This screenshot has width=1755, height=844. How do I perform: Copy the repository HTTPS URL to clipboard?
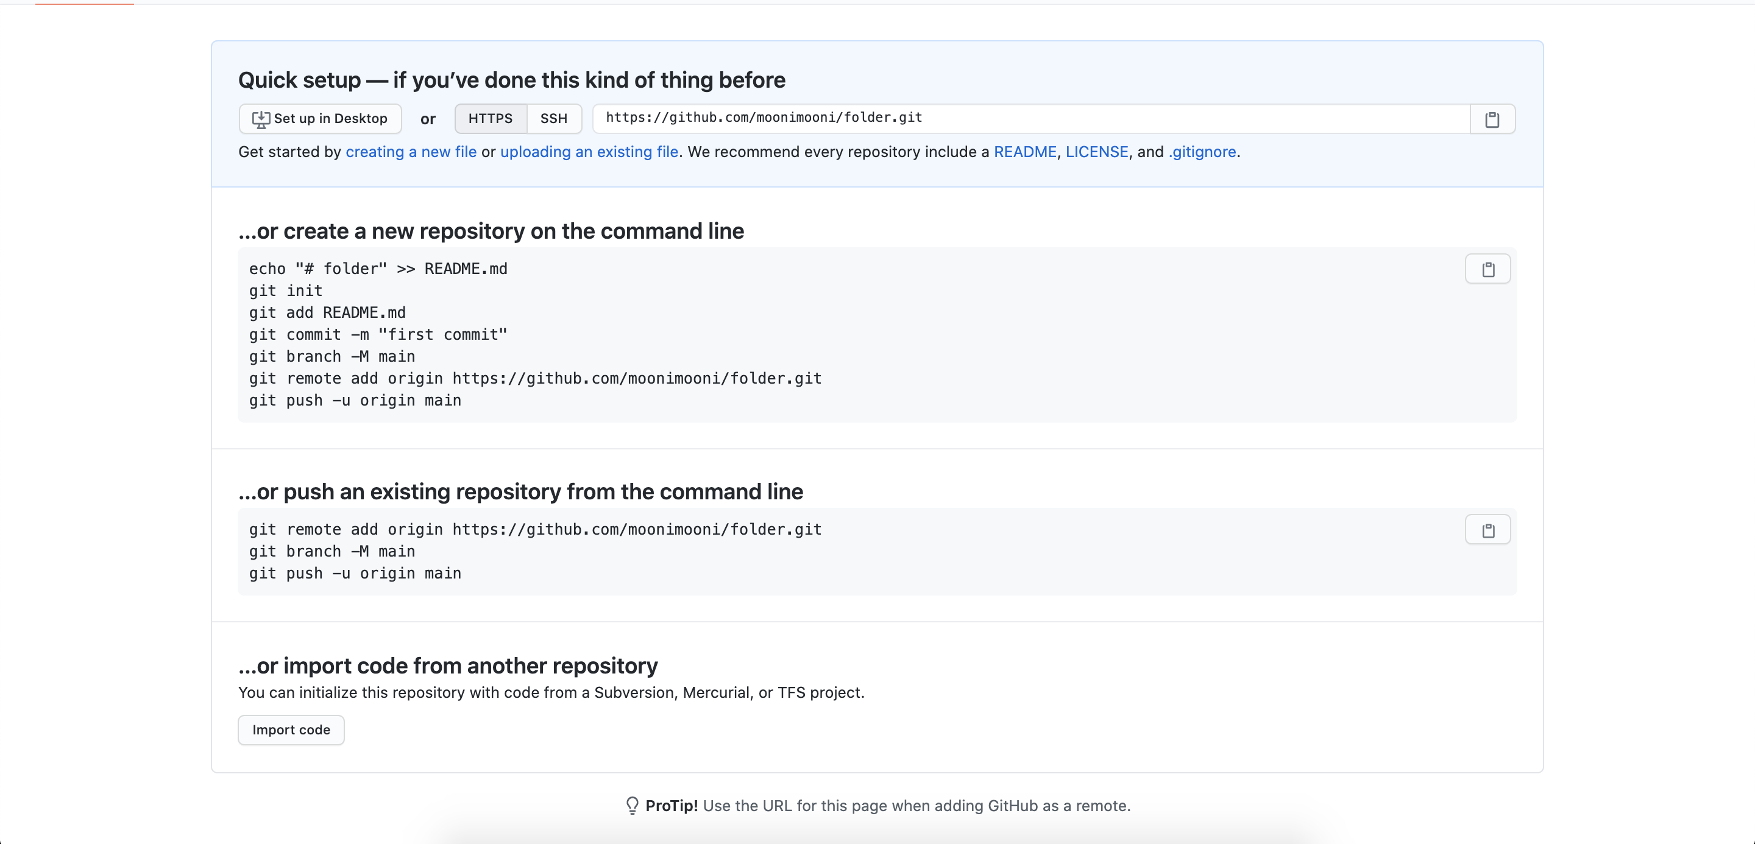[1492, 119]
